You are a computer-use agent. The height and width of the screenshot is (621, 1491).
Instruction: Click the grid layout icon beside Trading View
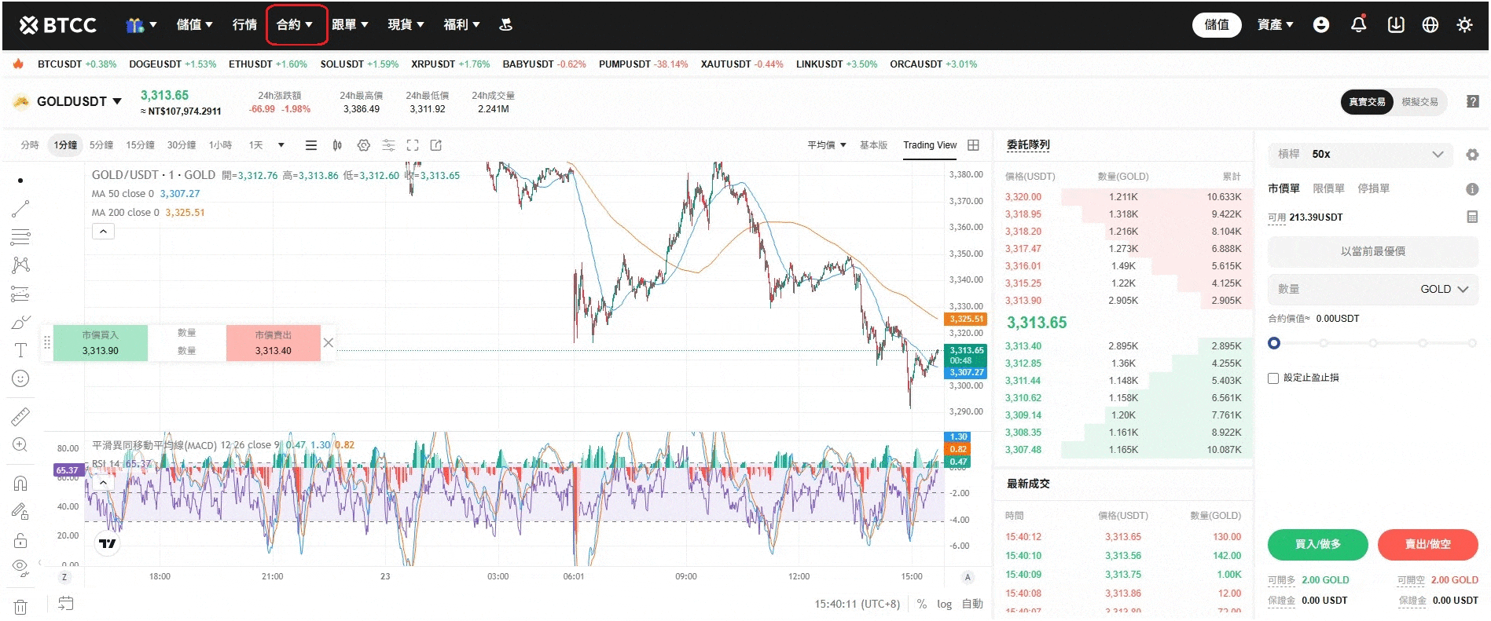click(x=973, y=145)
